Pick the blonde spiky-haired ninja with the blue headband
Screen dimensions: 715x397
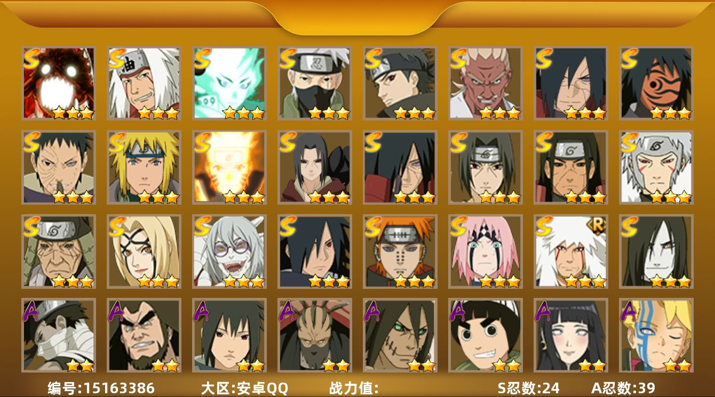(144, 167)
